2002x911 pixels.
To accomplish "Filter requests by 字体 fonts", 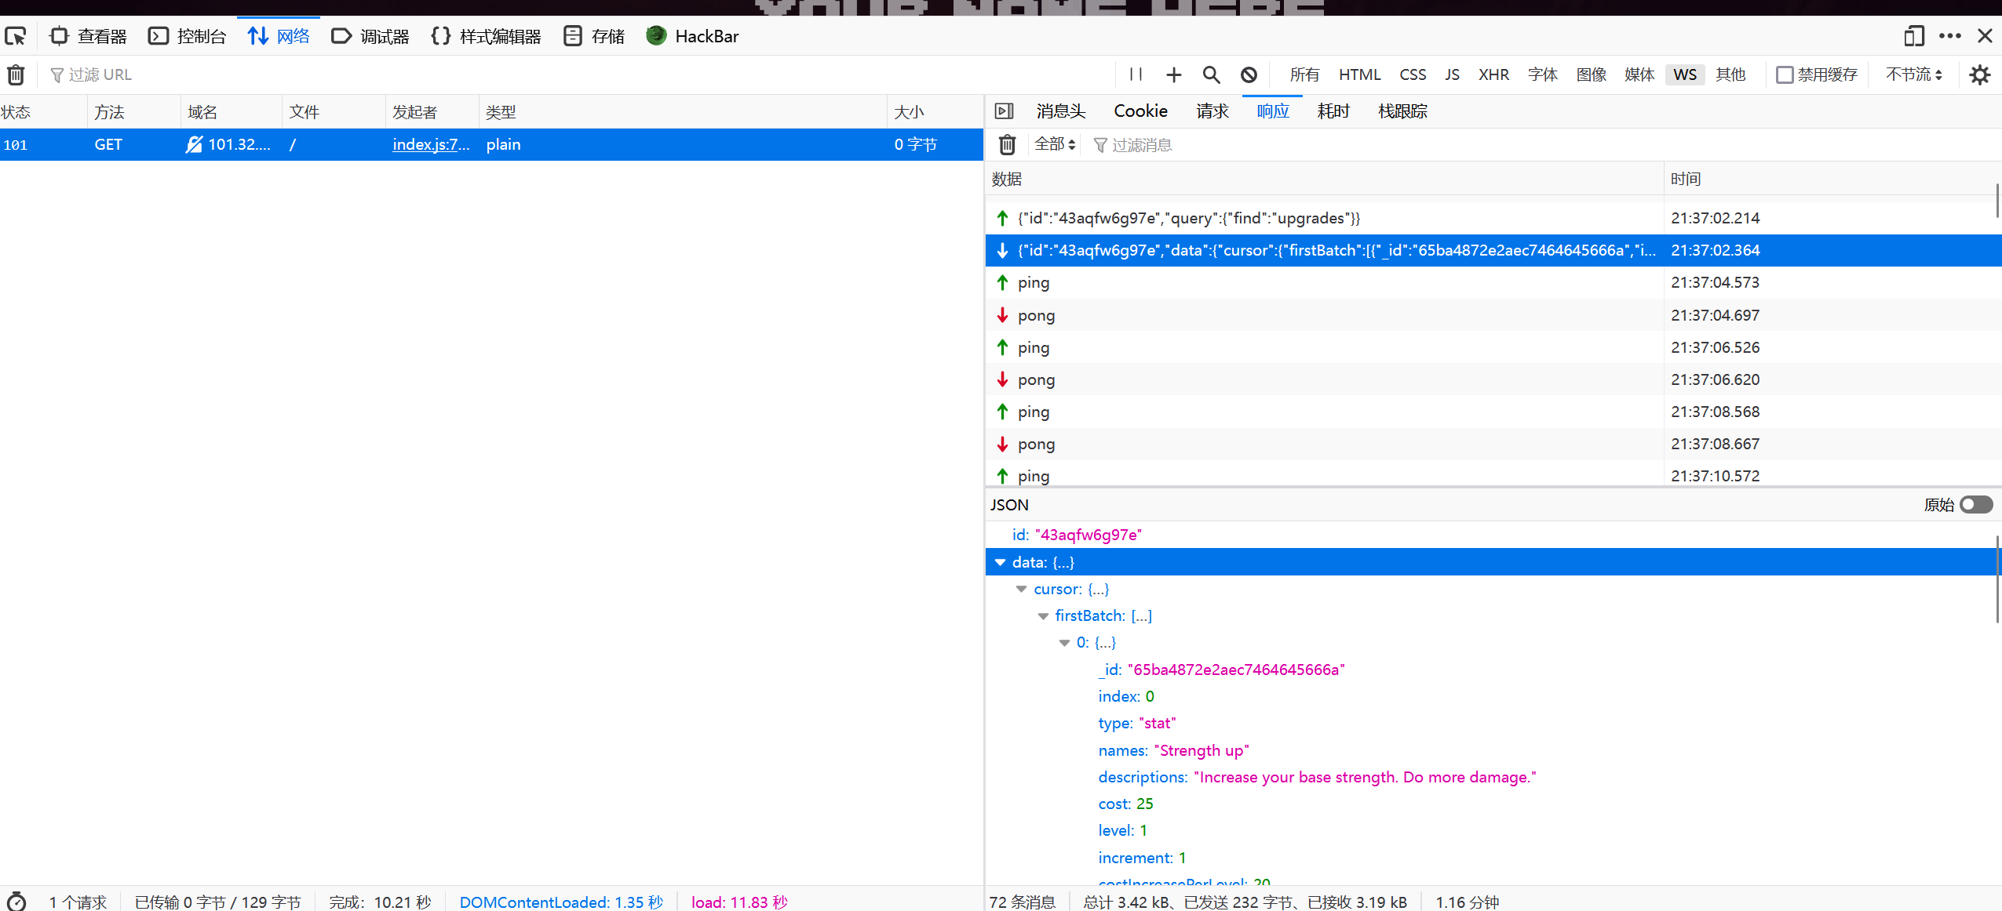I will point(1542,74).
